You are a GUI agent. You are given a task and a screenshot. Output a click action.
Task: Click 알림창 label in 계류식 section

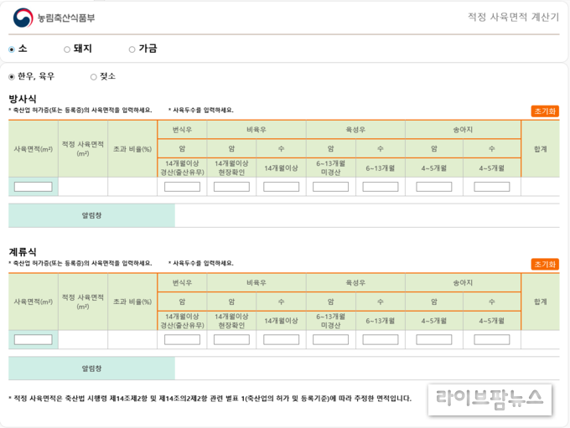[x=91, y=369]
